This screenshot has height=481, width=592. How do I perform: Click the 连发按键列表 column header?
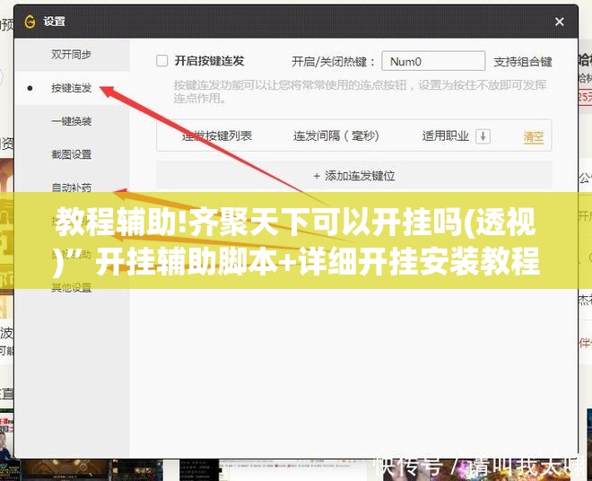[x=217, y=136]
